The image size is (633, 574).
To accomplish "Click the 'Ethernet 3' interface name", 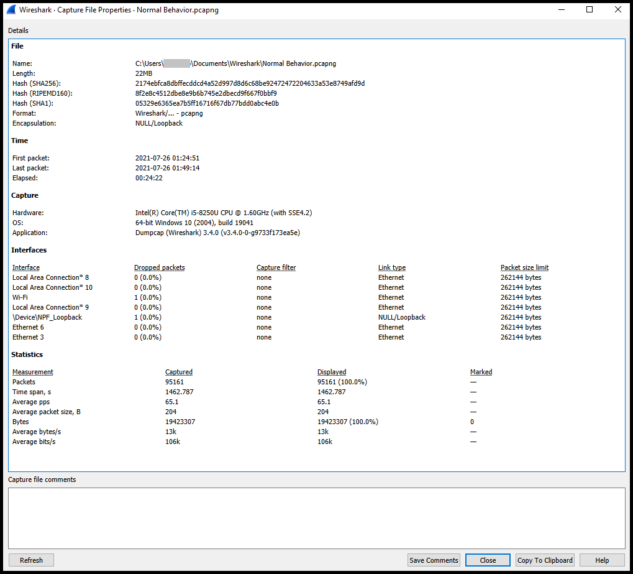I will (x=28, y=337).
